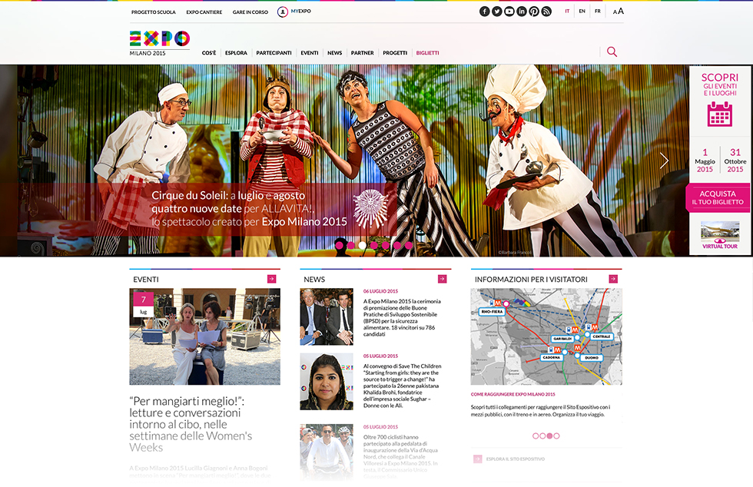The height and width of the screenshot is (487, 753).
Task: Switch language to FR
Action: coord(598,11)
